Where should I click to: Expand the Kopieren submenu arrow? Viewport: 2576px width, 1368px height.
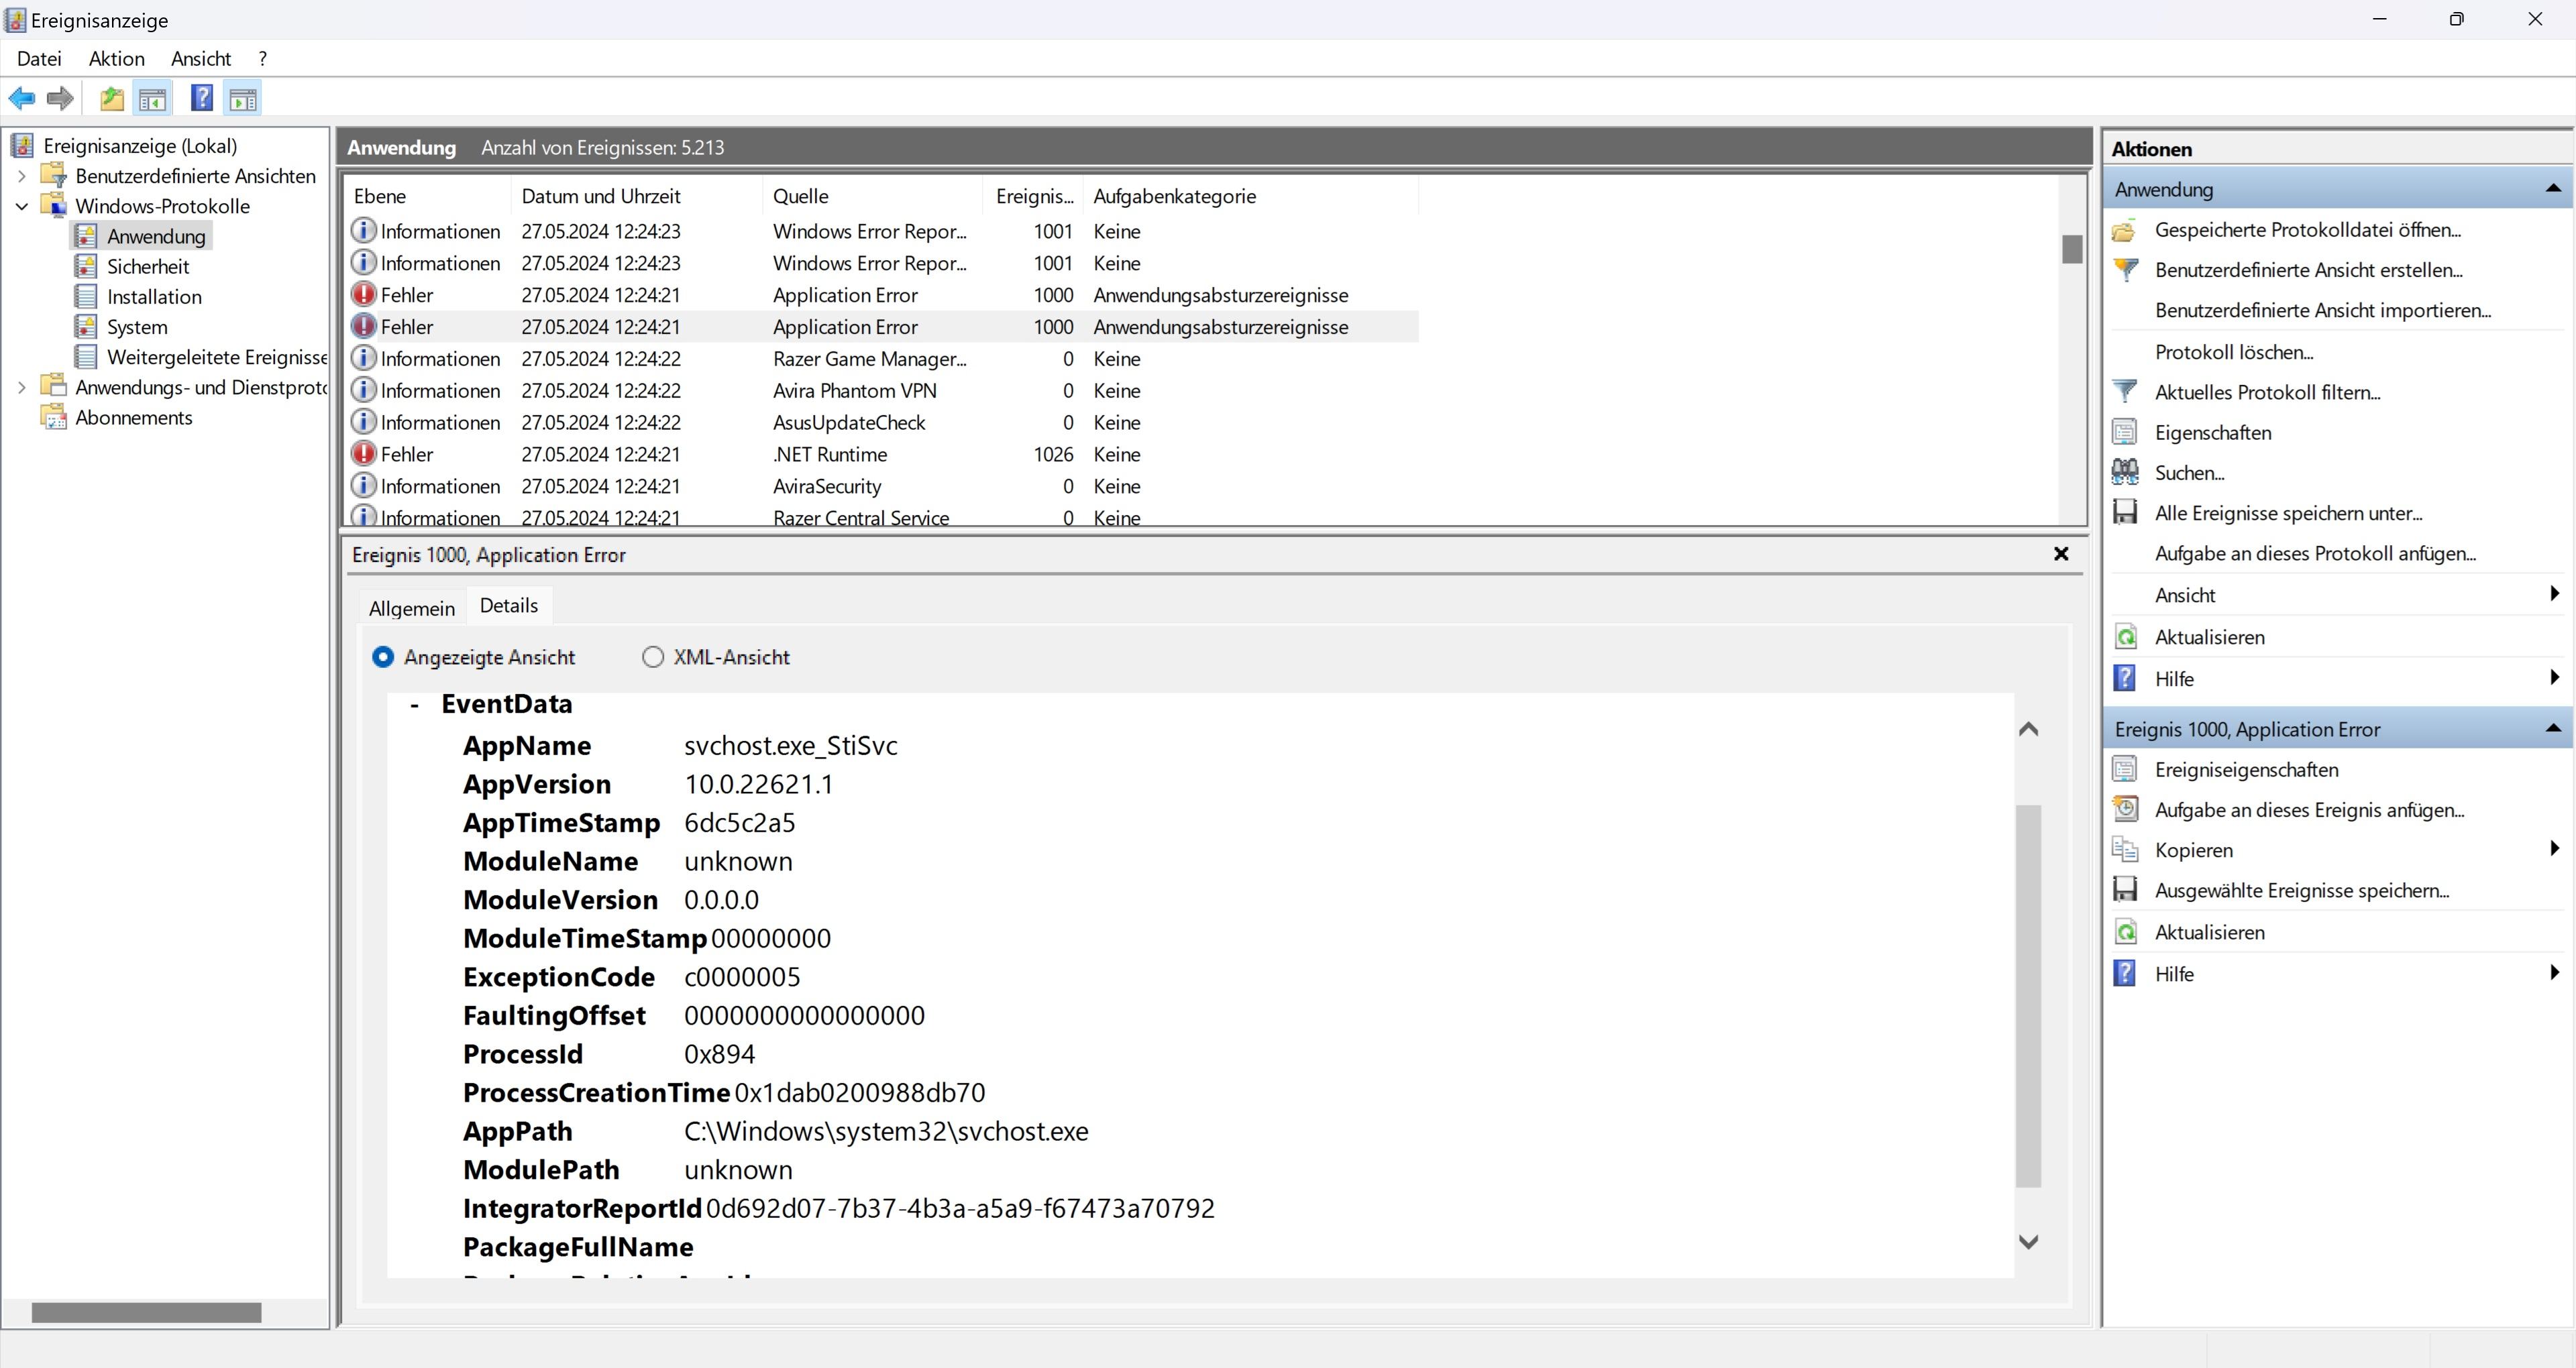[x=2554, y=849]
